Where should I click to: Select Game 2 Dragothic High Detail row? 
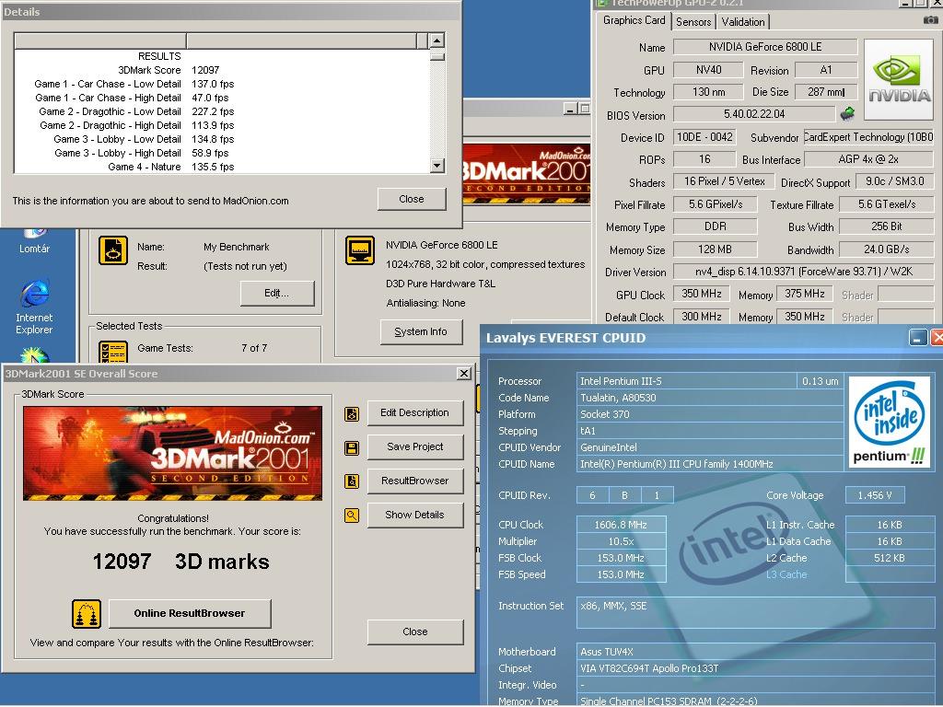pyautogui.click(x=223, y=125)
